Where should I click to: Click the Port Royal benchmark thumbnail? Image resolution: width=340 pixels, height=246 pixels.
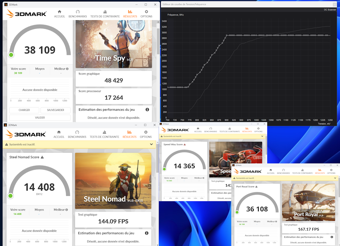point(308,202)
